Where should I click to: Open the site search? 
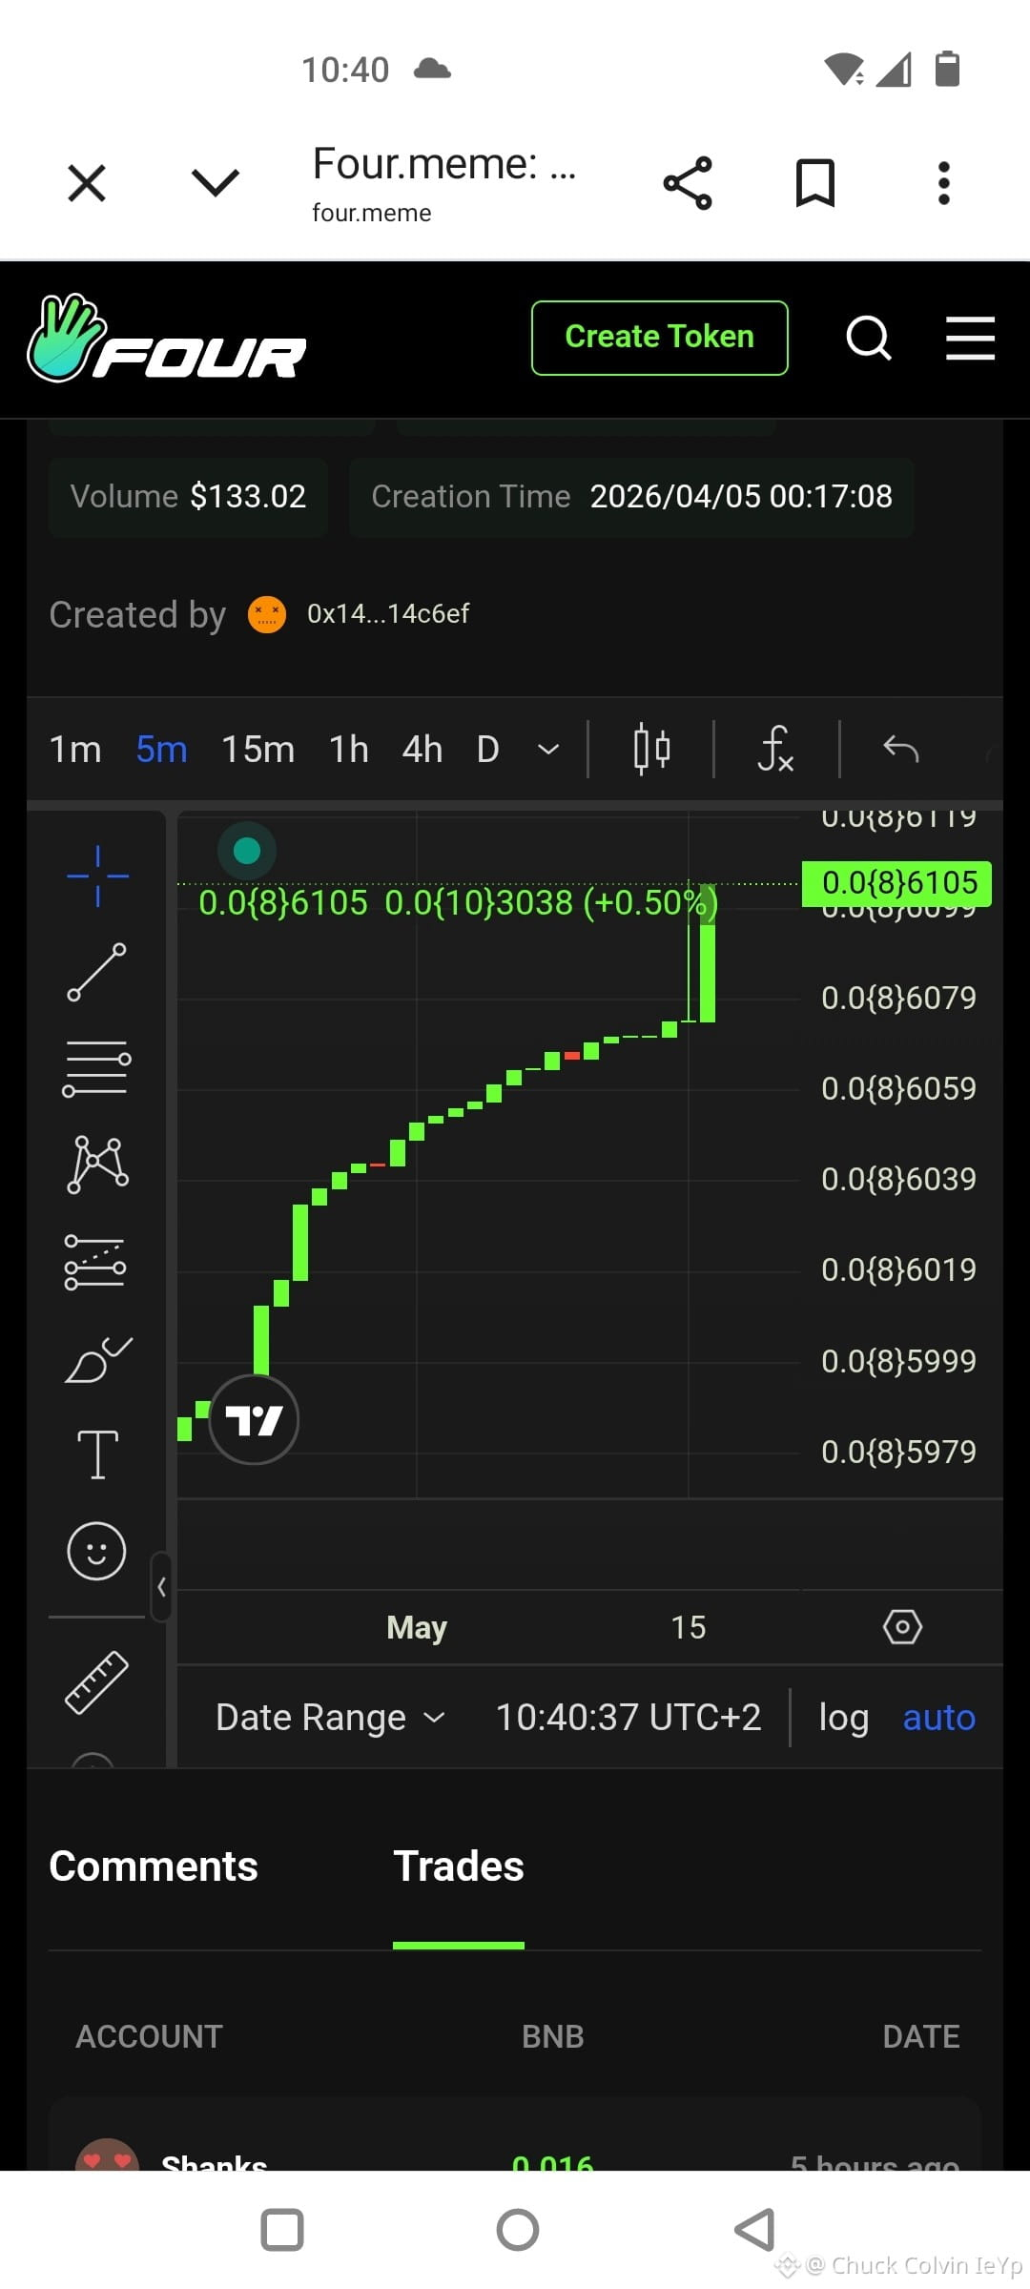coord(869,339)
